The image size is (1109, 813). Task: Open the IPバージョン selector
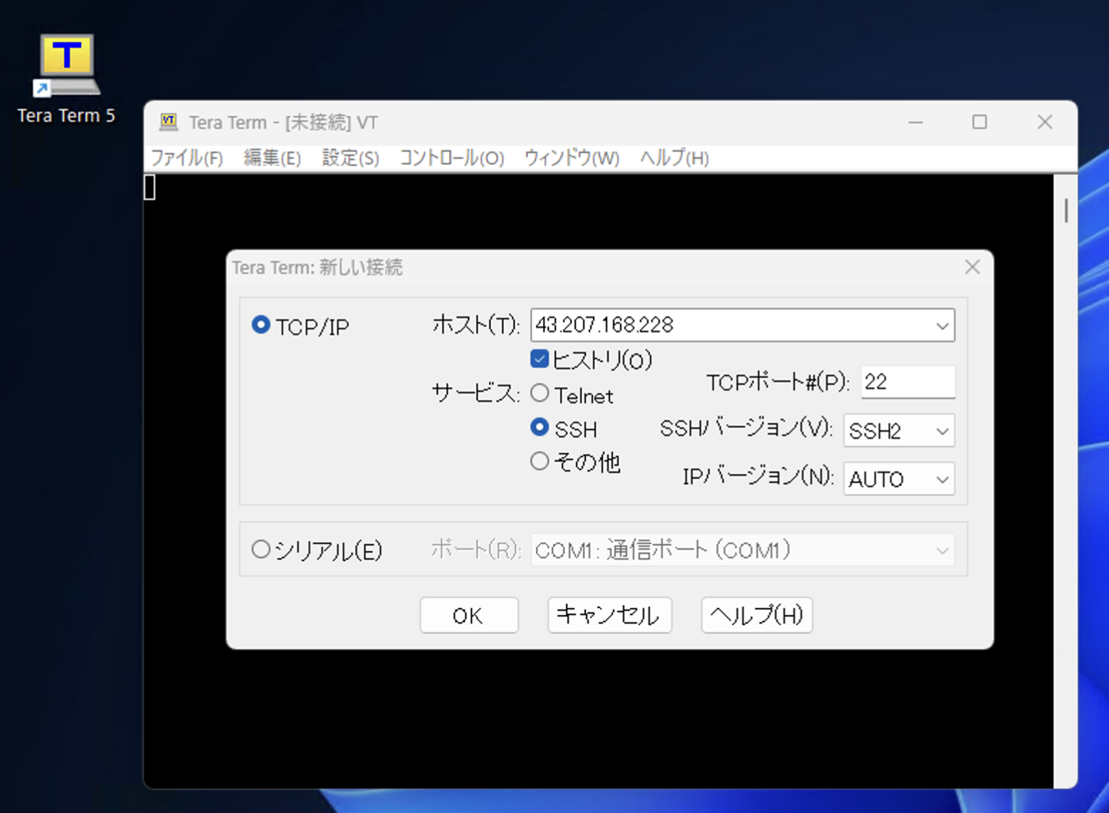click(x=942, y=479)
